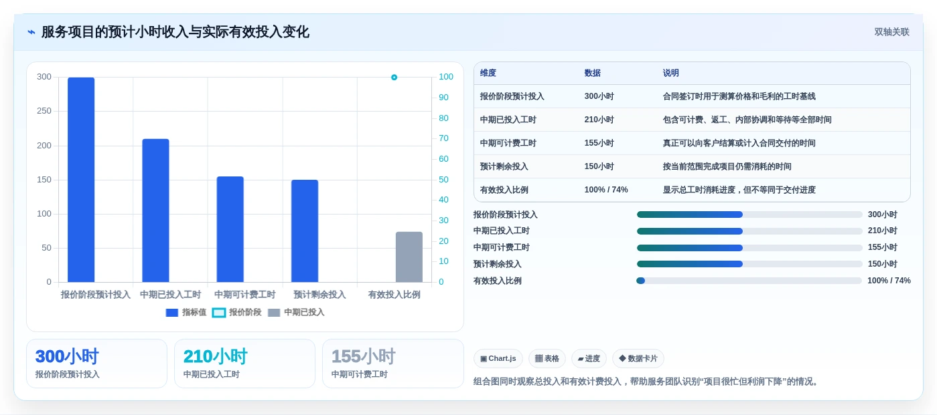Screen dimensions: 937x415
Task: Click the 报价阶段预计投入 progress bar
Action: (x=749, y=215)
